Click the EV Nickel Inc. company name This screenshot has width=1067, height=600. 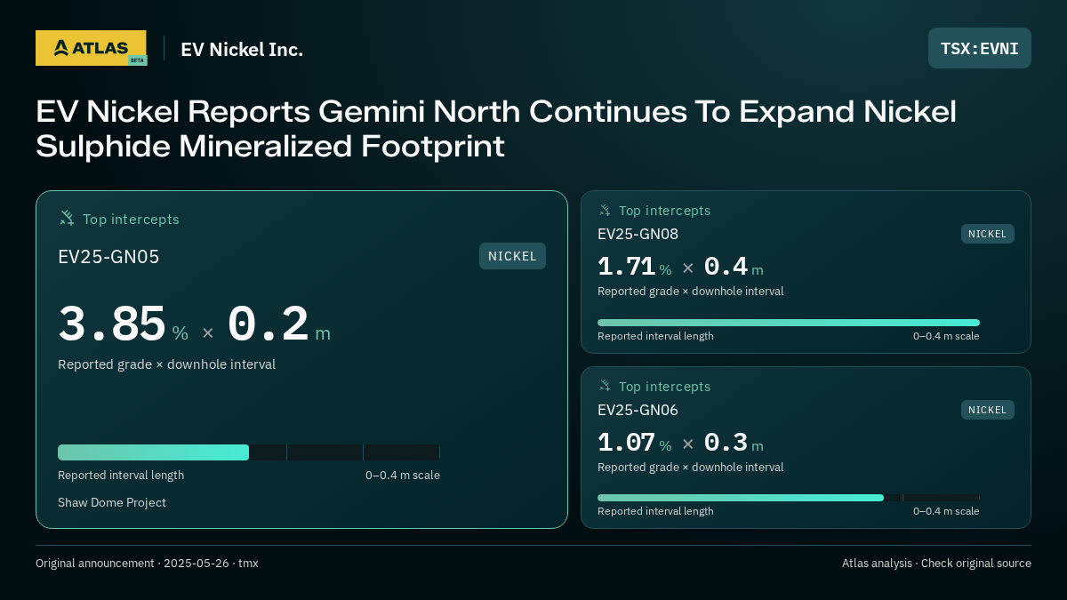[242, 49]
